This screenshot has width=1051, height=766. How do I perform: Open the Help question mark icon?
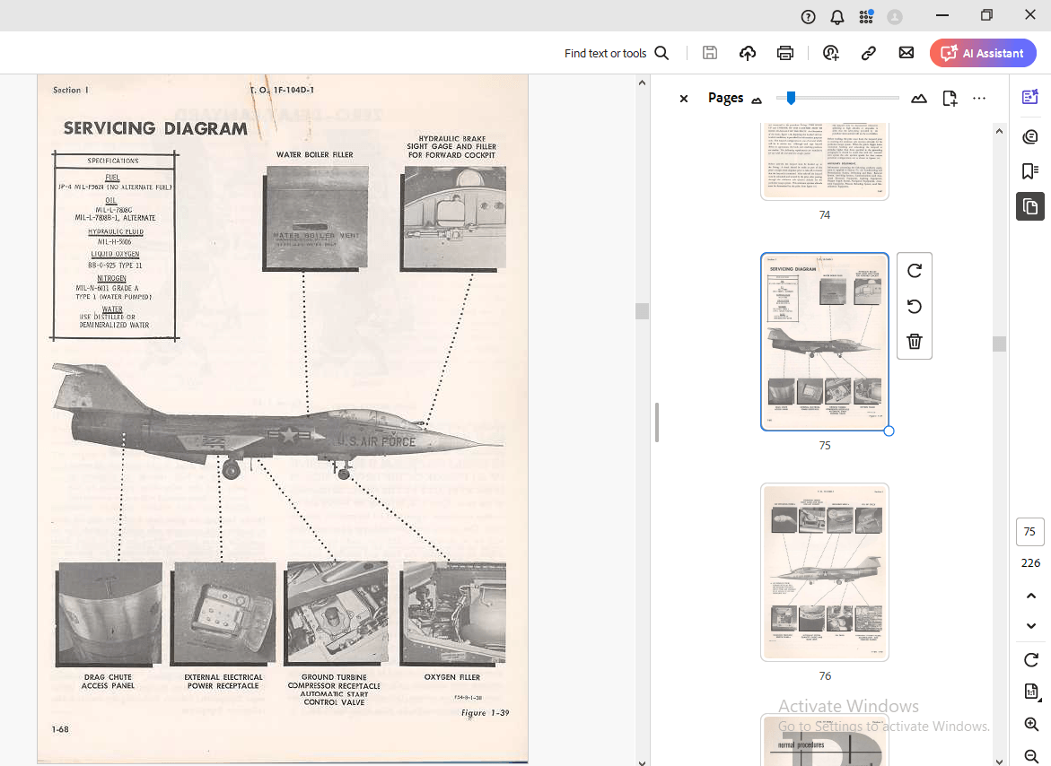pos(809,17)
